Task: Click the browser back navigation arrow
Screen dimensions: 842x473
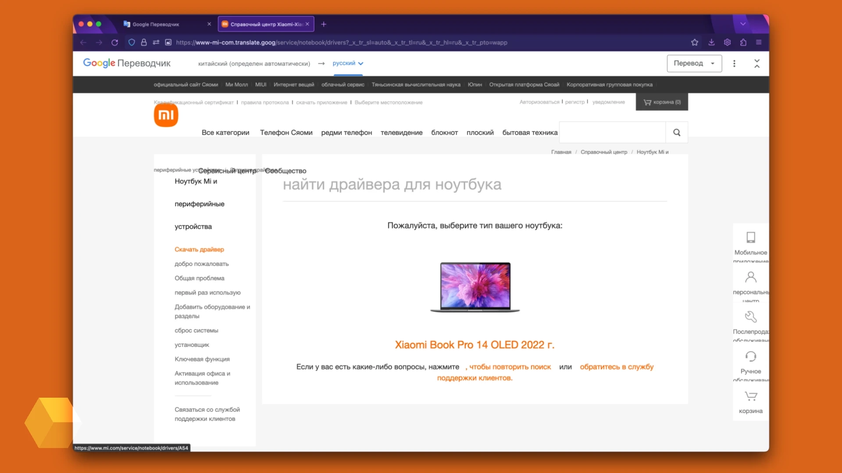Action: pyautogui.click(x=84, y=42)
